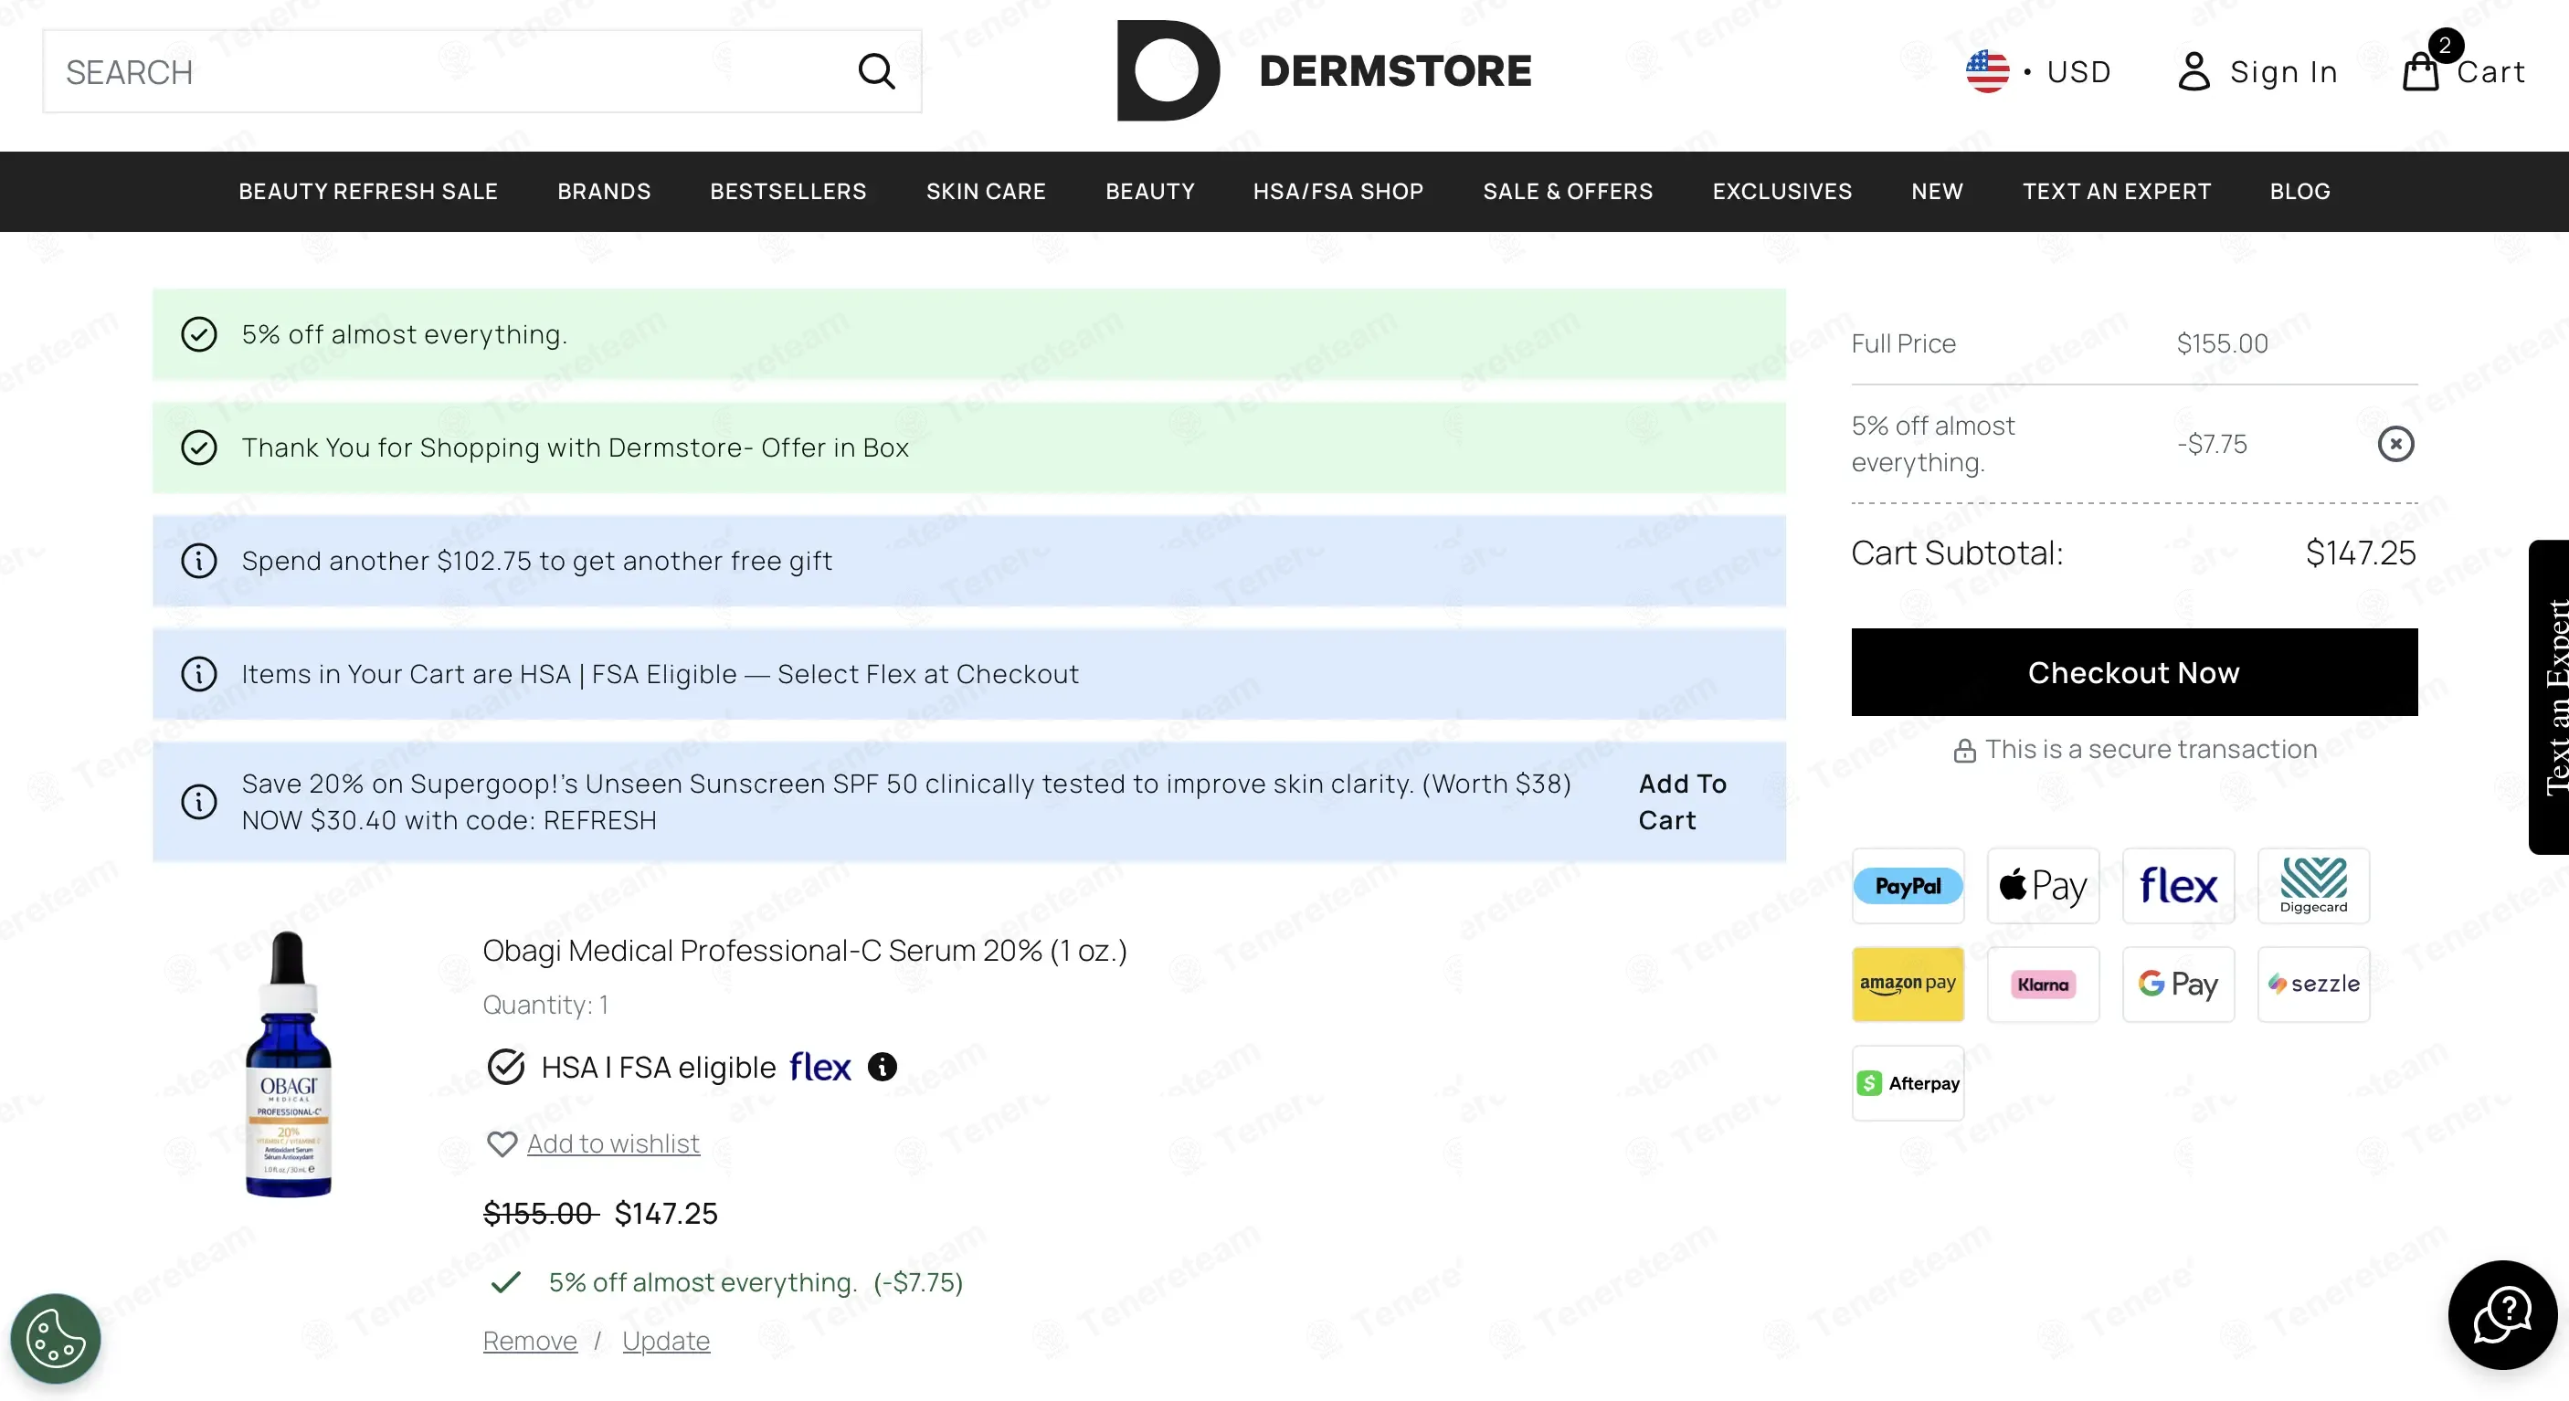Open the Text an Expert side tab
Image resolution: width=2569 pixels, height=1401 pixels.
coord(2550,697)
